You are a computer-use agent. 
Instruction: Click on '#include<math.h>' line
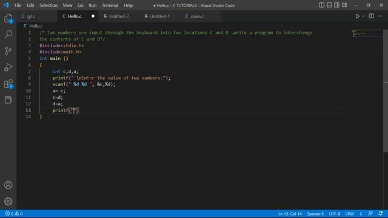click(x=61, y=52)
